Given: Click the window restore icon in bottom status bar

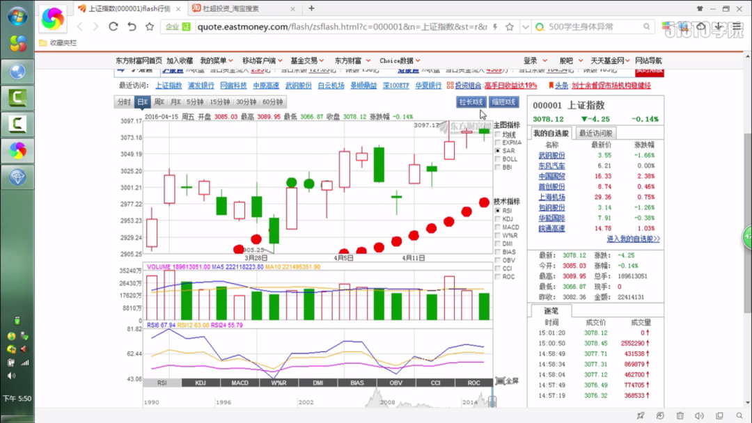Looking at the screenshot, I should click(719, 415).
